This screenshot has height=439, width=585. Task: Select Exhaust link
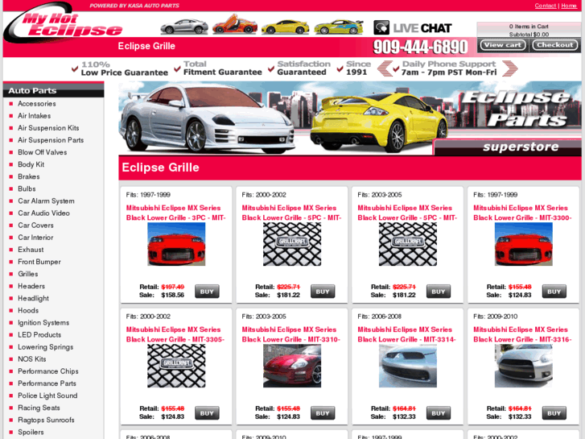pos(31,250)
